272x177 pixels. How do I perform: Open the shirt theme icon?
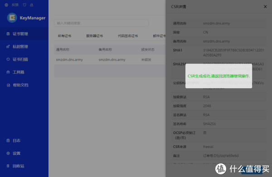pos(24,5)
